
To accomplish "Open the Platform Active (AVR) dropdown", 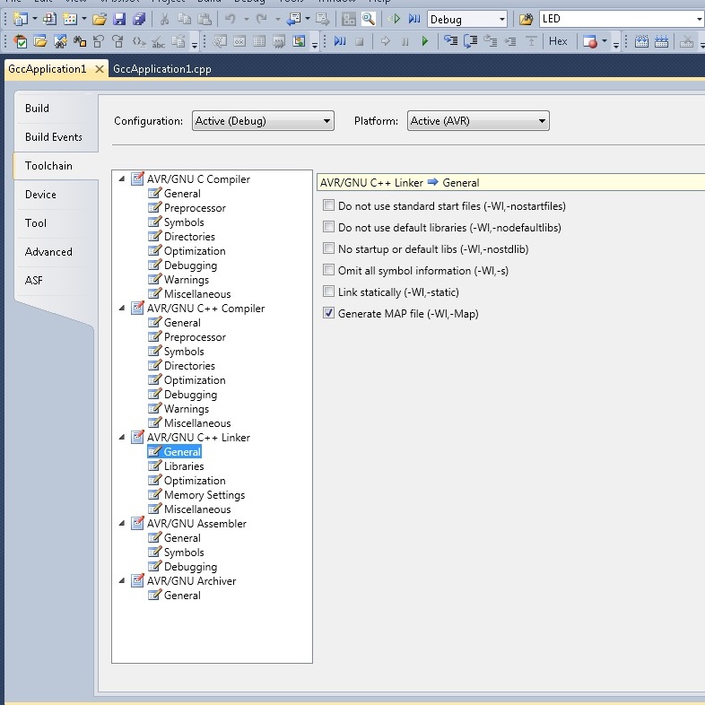I will coord(478,121).
